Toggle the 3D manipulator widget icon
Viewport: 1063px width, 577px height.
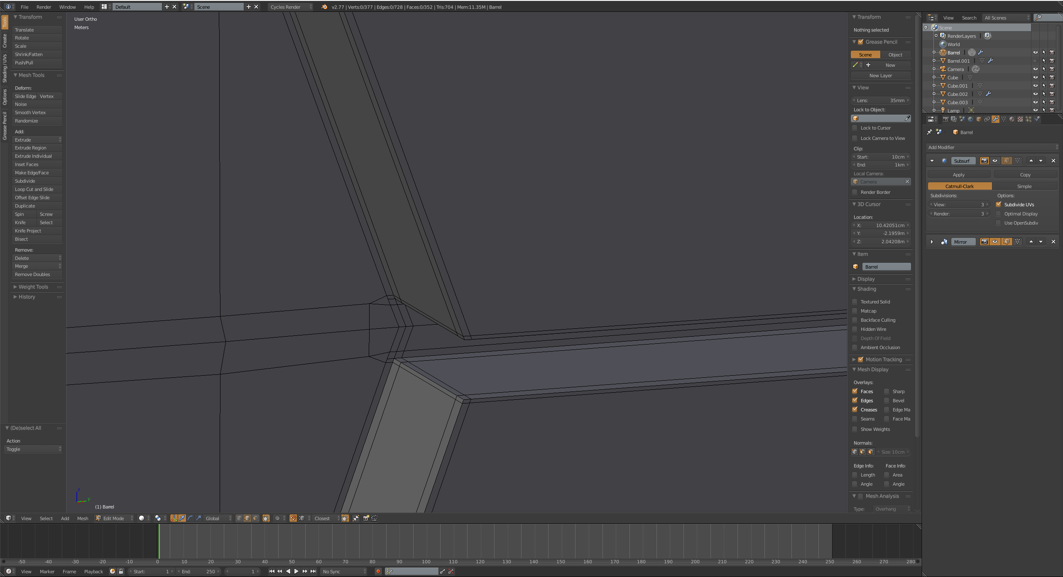coord(174,518)
